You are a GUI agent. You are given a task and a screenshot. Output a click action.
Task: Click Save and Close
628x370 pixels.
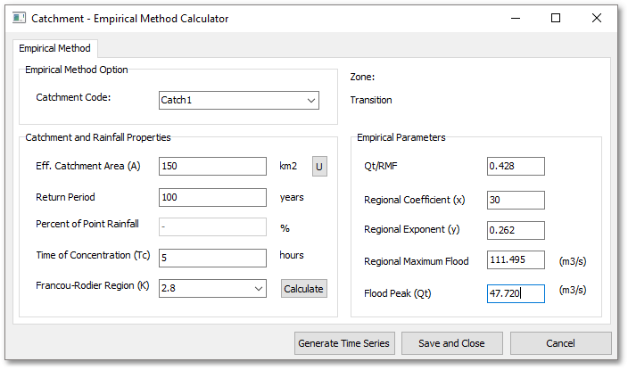451,343
